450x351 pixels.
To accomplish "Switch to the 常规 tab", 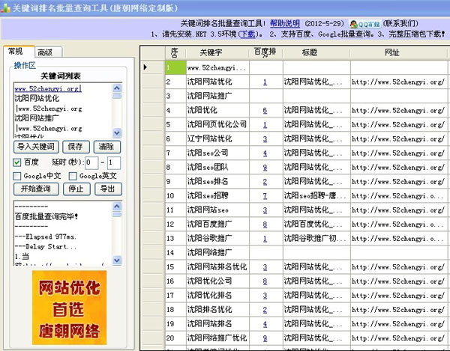I will click(x=19, y=52).
